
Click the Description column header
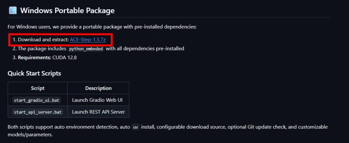click(x=98, y=88)
